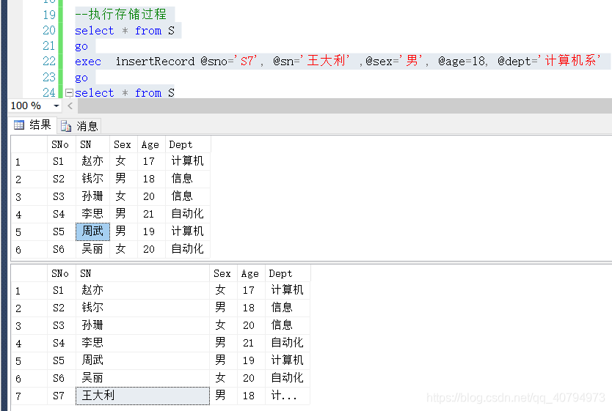Select the Age cell 17 in first grid
The height and width of the screenshot is (411, 612).
151,161
